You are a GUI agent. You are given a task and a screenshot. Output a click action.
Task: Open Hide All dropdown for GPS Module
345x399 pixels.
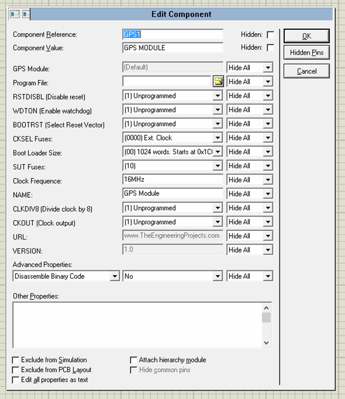(x=269, y=67)
